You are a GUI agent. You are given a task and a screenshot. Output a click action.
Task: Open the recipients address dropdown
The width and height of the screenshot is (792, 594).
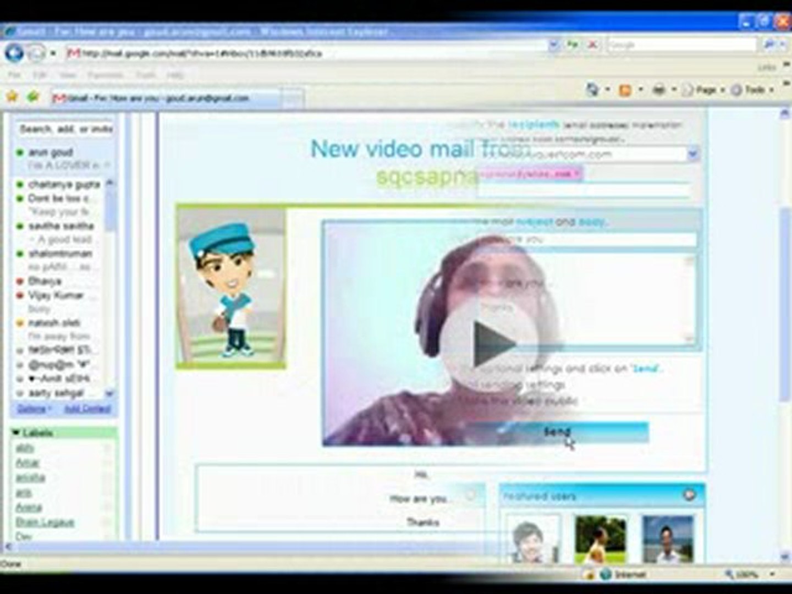click(x=693, y=155)
